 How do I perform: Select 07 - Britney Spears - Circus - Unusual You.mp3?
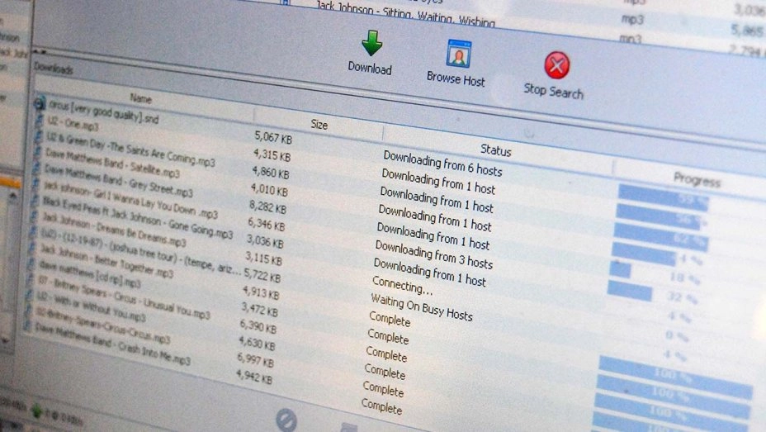click(x=124, y=297)
